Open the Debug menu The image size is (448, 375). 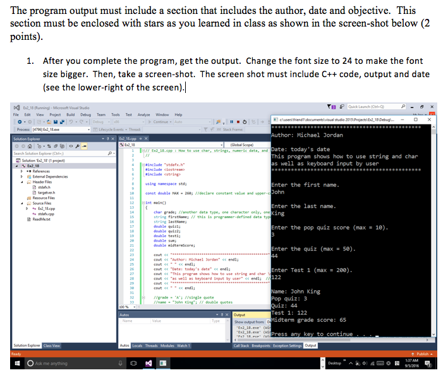(x=85, y=114)
